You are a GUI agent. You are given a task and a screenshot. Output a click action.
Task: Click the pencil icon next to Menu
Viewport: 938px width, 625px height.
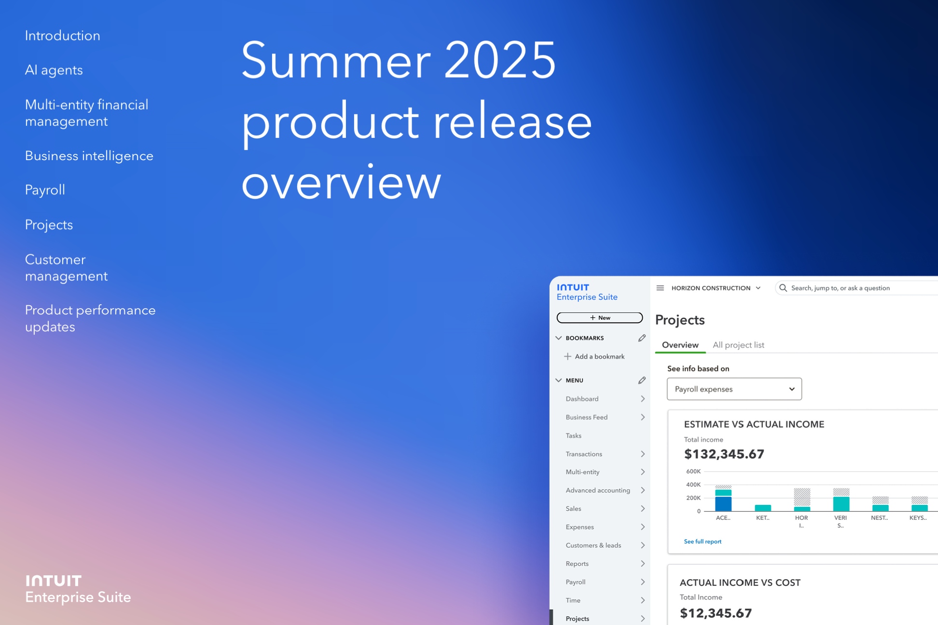click(642, 380)
